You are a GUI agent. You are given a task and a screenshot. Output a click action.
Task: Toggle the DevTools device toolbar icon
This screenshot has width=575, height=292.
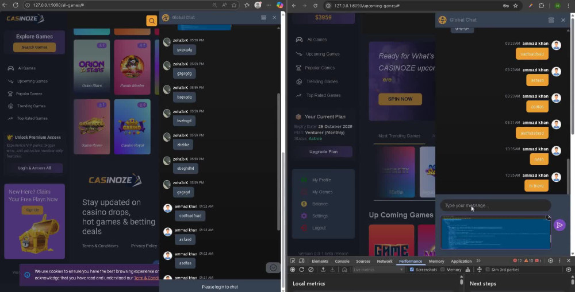(x=302, y=261)
